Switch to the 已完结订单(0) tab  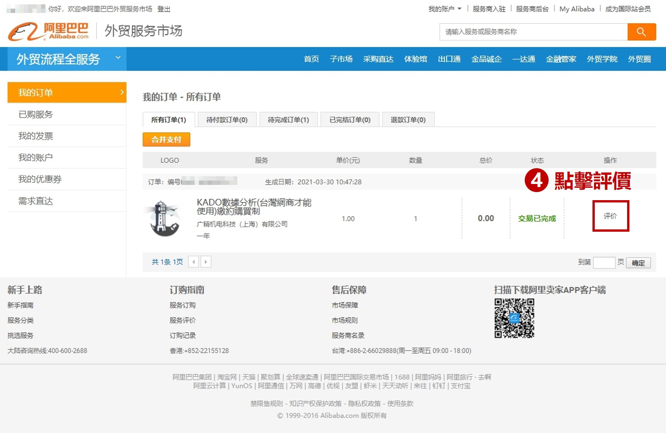point(350,120)
